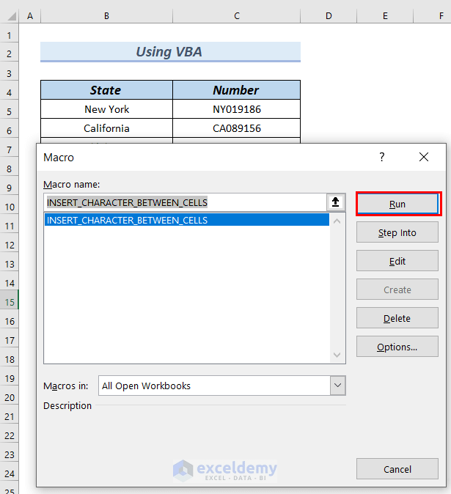
Task: Select column C header
Action: coord(237,15)
